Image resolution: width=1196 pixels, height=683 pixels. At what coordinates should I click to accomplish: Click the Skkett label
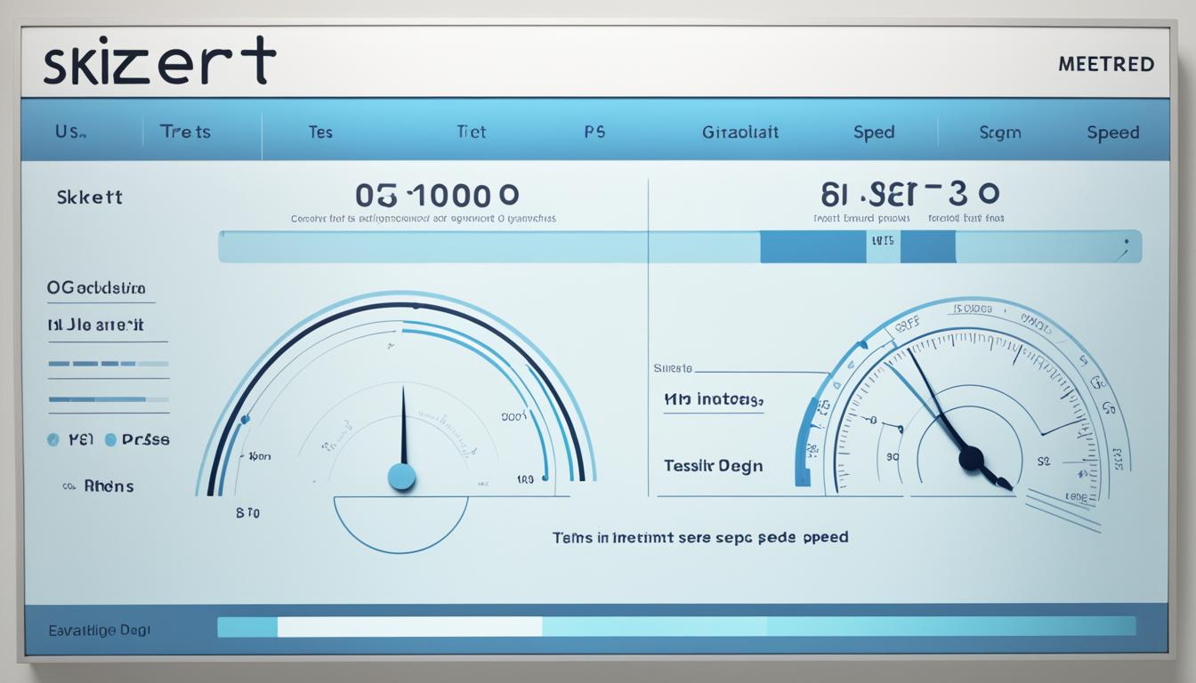(x=89, y=197)
